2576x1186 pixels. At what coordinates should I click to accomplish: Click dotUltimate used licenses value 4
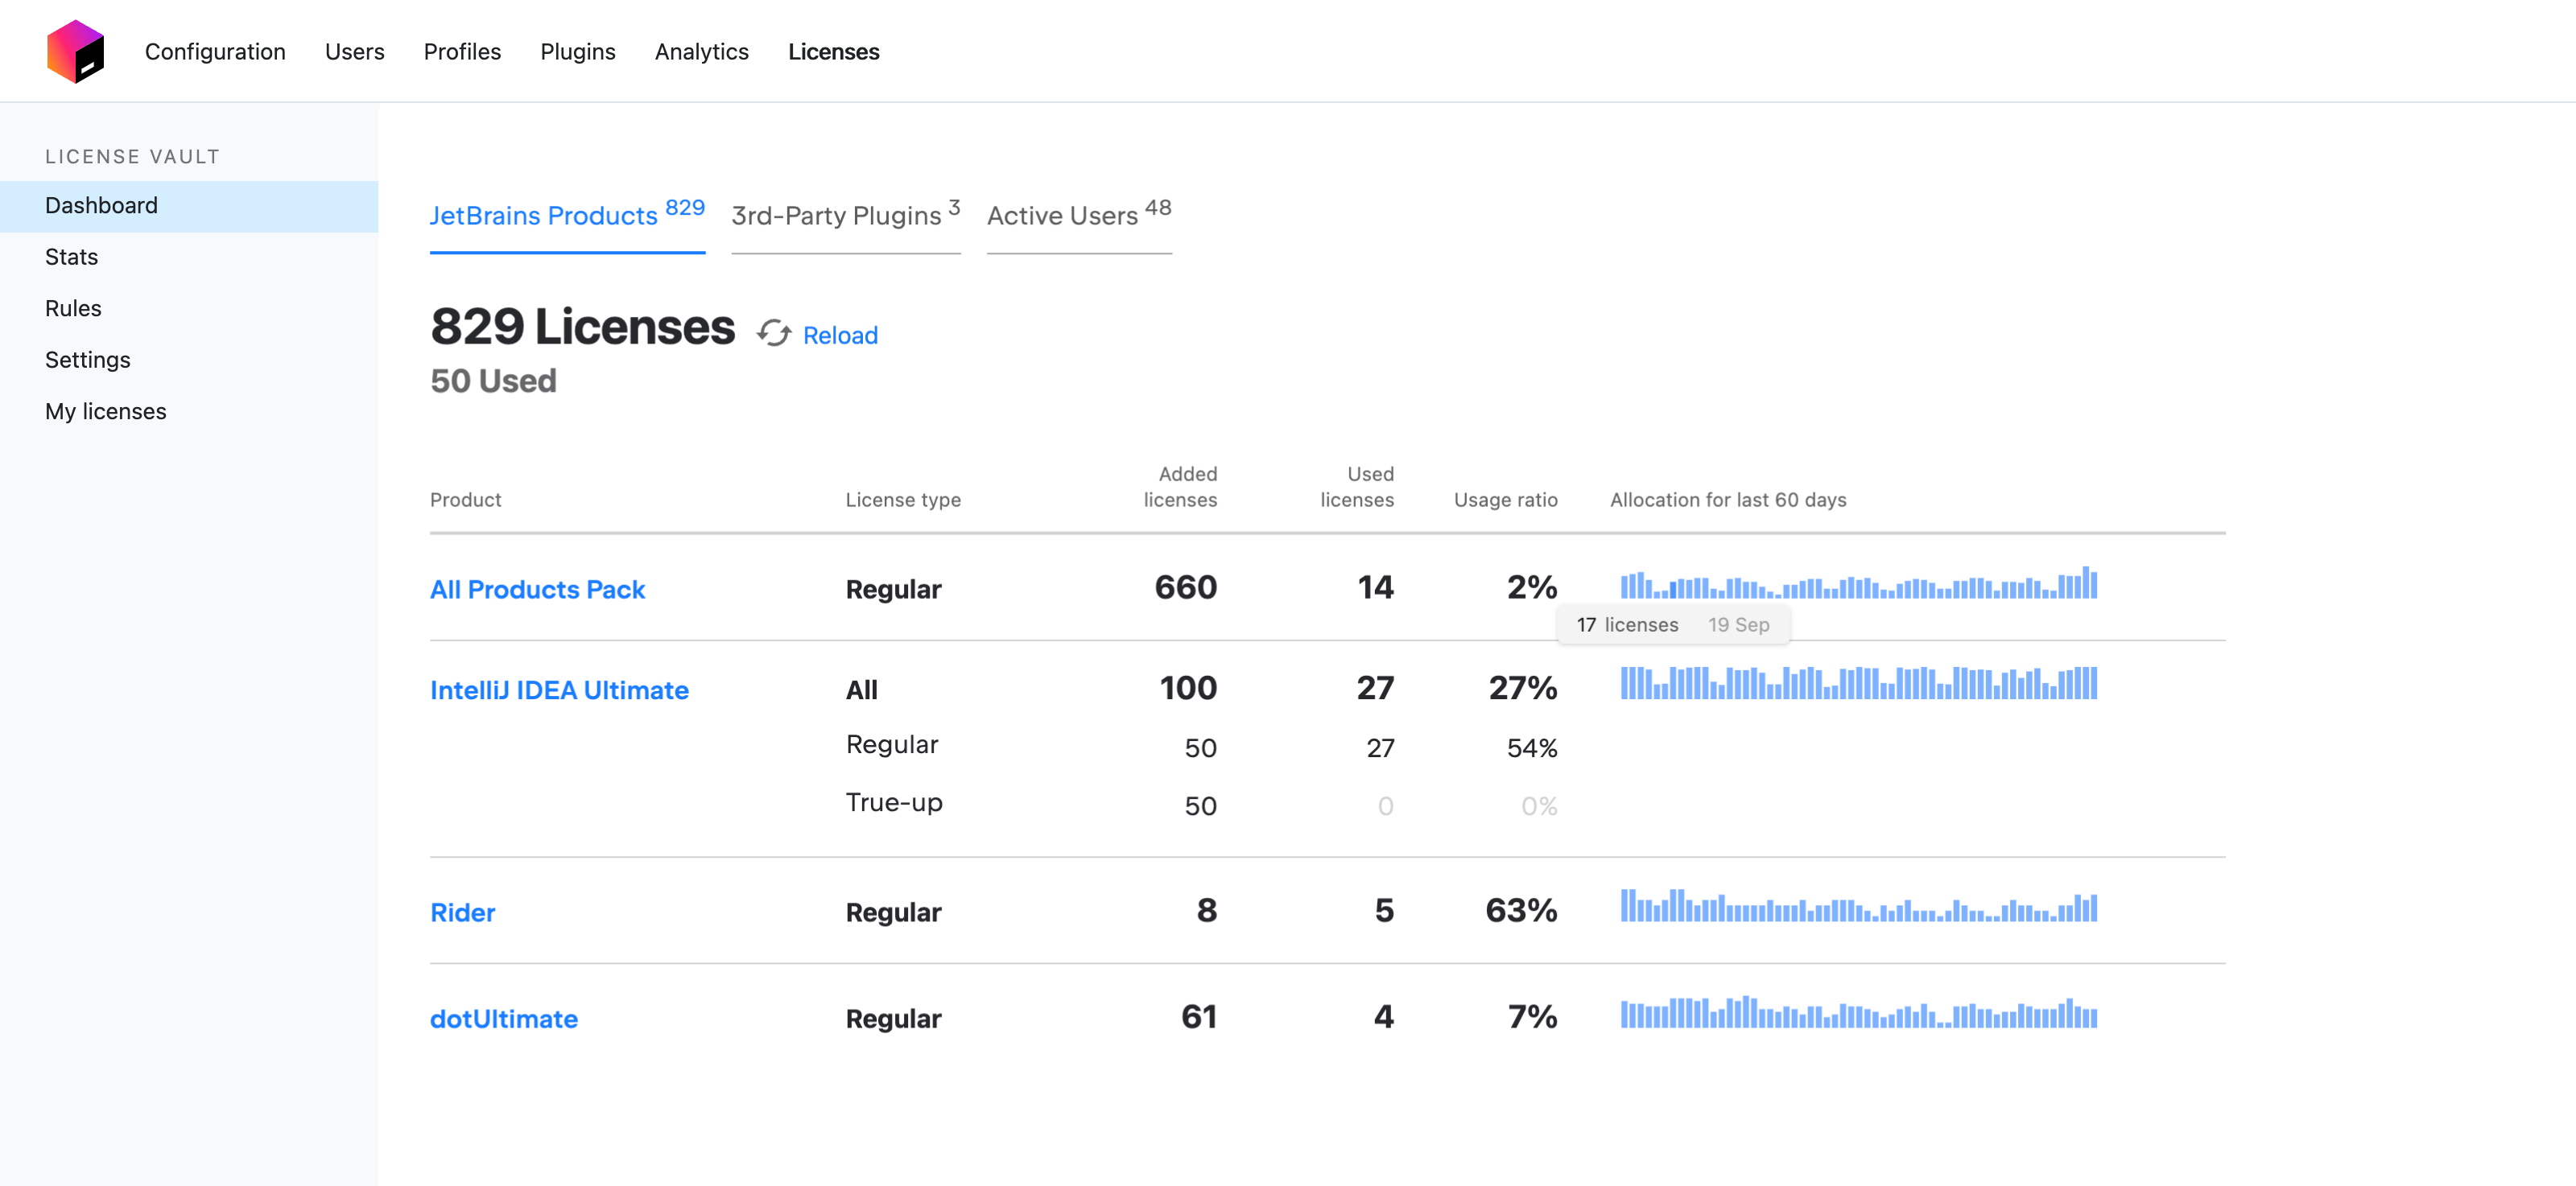click(1384, 1017)
